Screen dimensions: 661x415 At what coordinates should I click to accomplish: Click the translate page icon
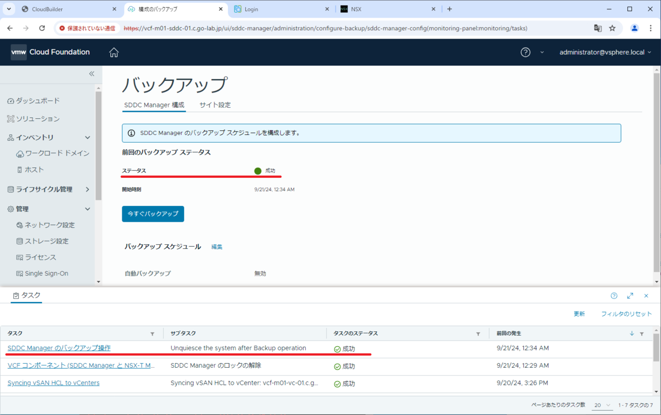click(x=598, y=28)
